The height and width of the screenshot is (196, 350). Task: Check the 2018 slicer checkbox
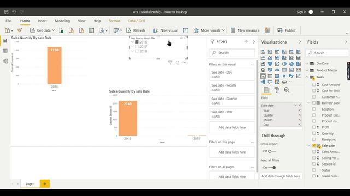pyautogui.click(x=137, y=51)
